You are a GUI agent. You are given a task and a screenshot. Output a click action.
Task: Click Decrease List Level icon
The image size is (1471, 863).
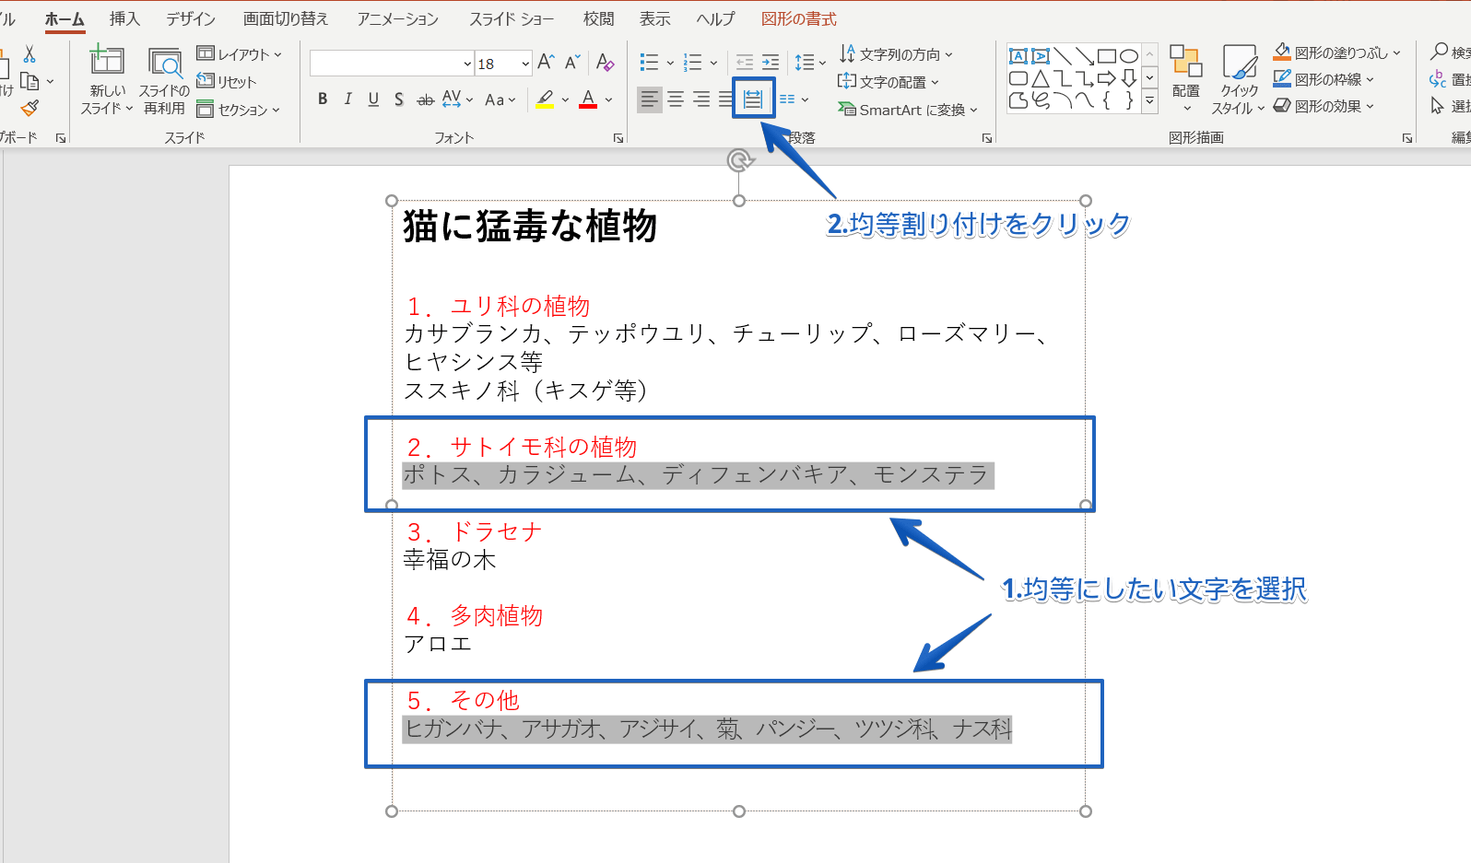pyautogui.click(x=745, y=63)
